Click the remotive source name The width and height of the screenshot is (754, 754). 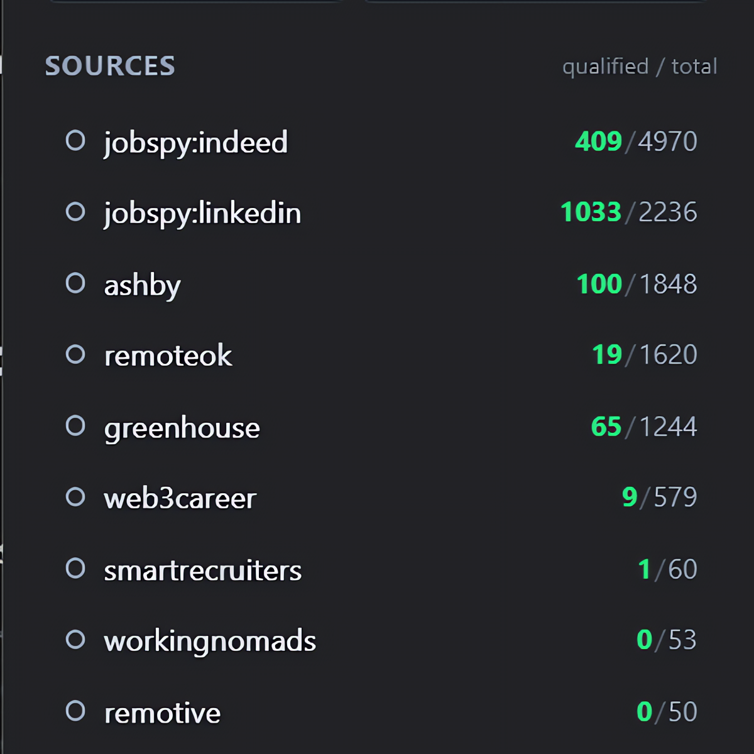click(163, 714)
